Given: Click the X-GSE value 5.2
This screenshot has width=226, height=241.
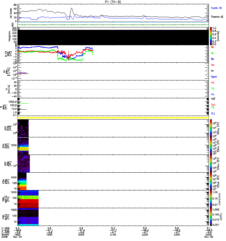Looking at the screenshot, I should [113, 228].
